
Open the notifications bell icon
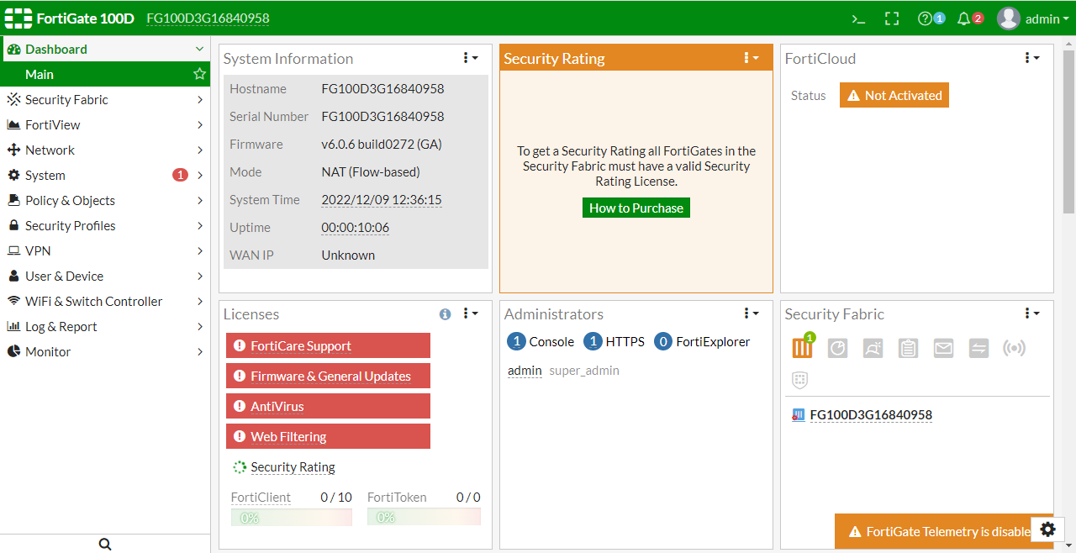[964, 18]
